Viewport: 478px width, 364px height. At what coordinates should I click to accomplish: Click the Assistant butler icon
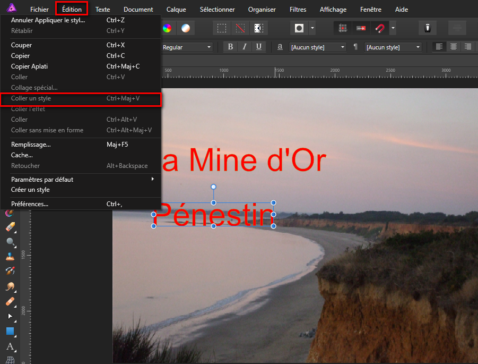click(428, 28)
